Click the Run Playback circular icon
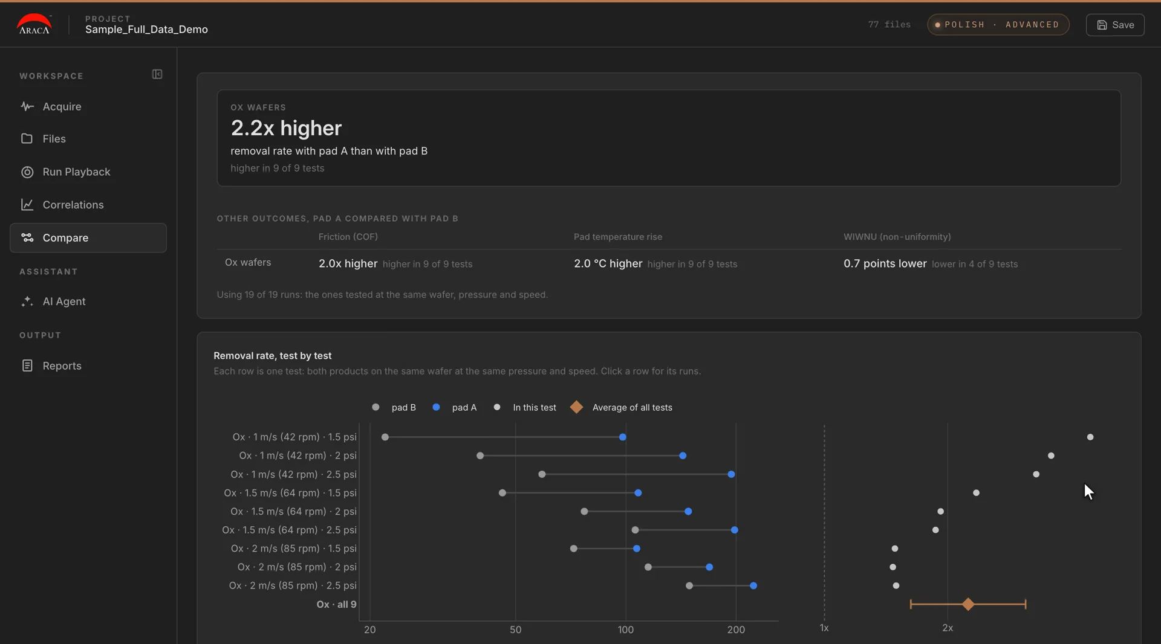Screen dimensions: 1161x644 click(27, 172)
